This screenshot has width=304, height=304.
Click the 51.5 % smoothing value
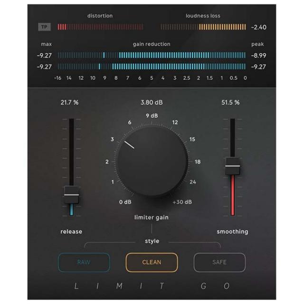pyautogui.click(x=230, y=103)
